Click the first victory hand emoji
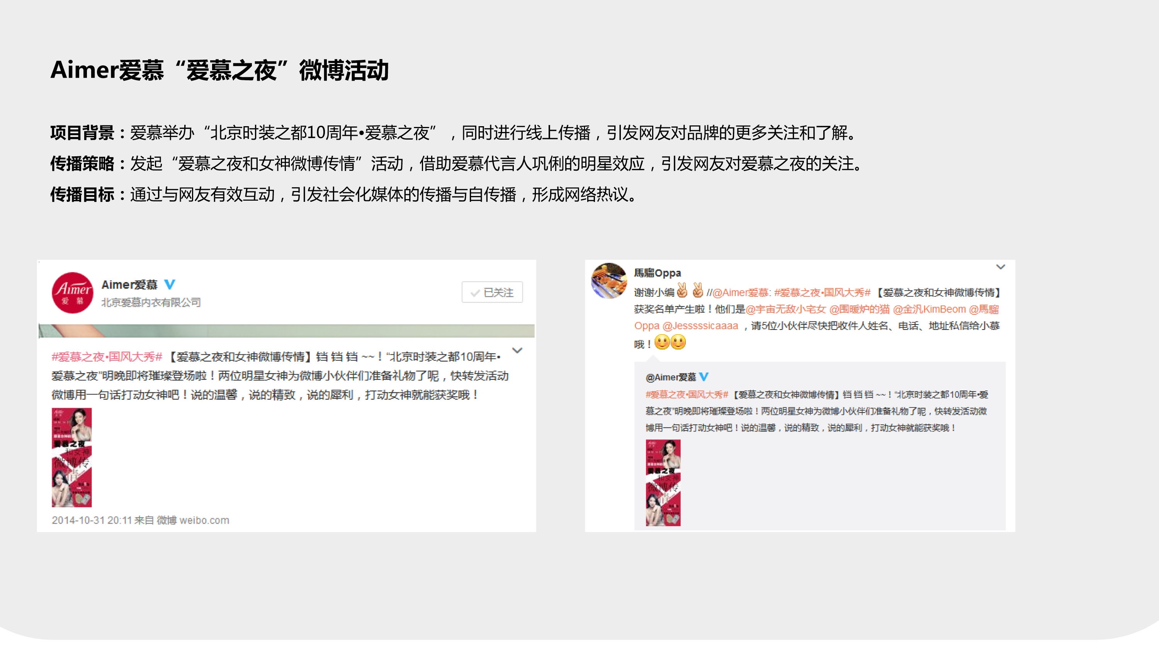Viewport: 1159px width, 651px height. tap(682, 291)
